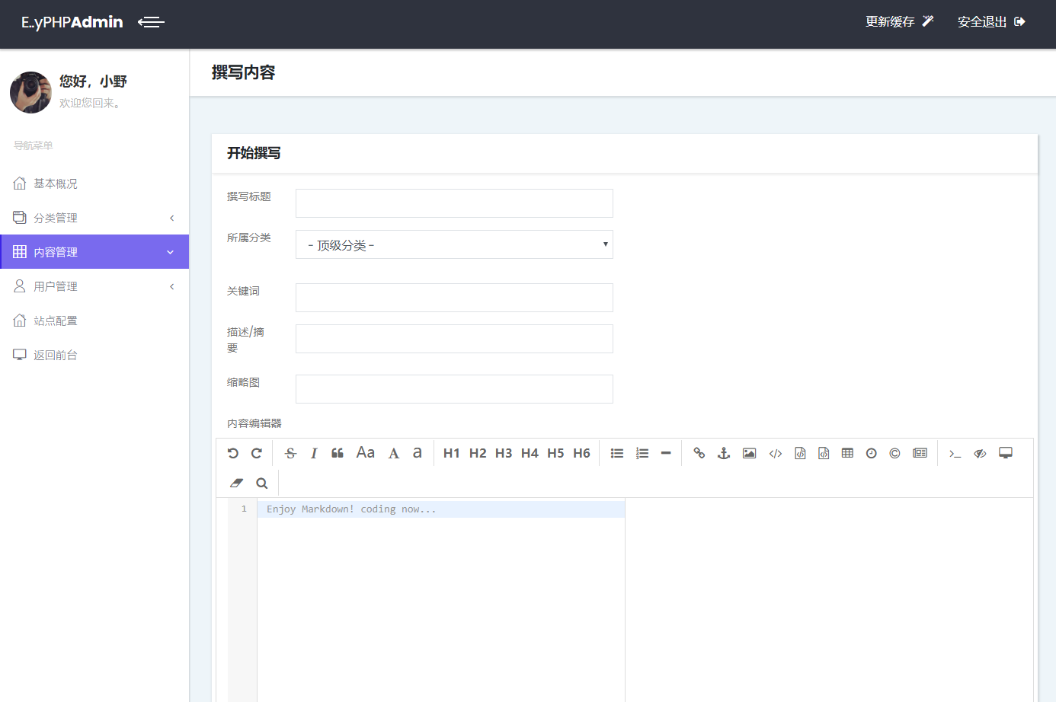Capitalize first letters with the Aa tool

(x=366, y=453)
